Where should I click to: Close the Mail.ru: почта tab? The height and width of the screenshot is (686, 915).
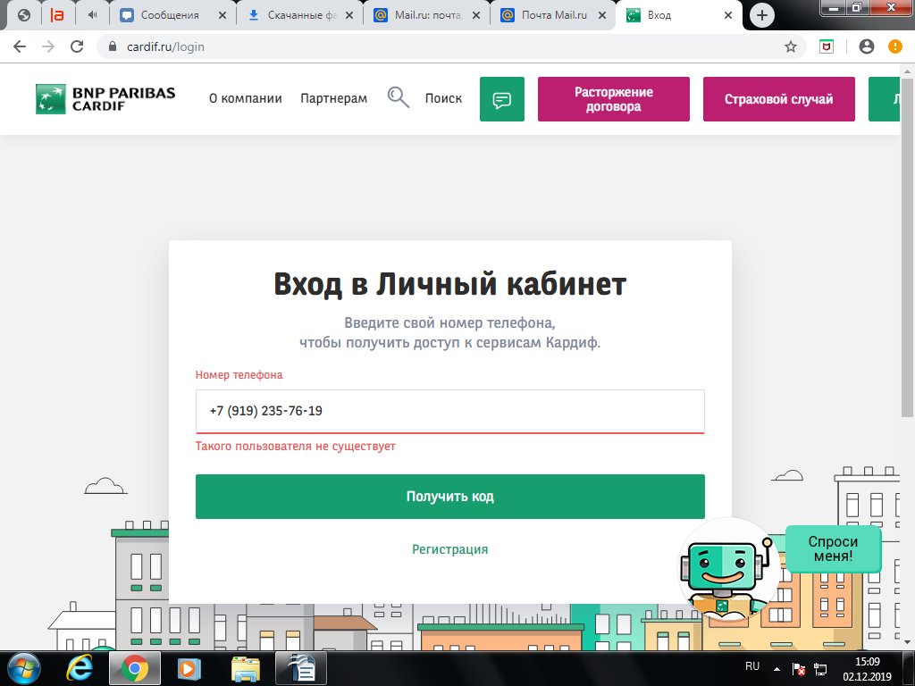477,16
